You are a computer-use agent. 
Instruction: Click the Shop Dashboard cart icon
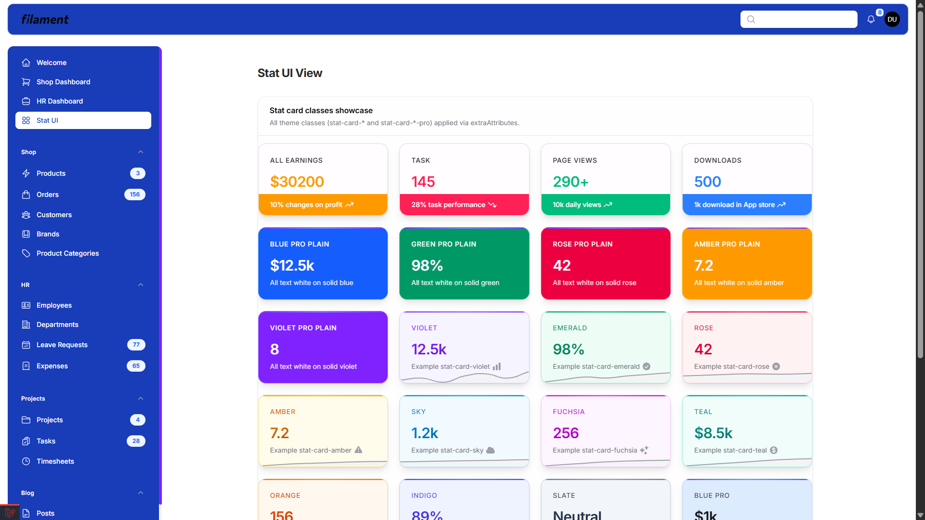point(26,82)
